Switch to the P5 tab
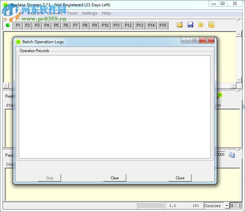This screenshot has width=245, height=212. (x=56, y=25)
